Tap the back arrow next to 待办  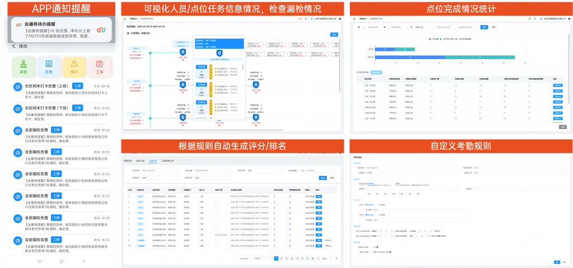(x=14, y=46)
